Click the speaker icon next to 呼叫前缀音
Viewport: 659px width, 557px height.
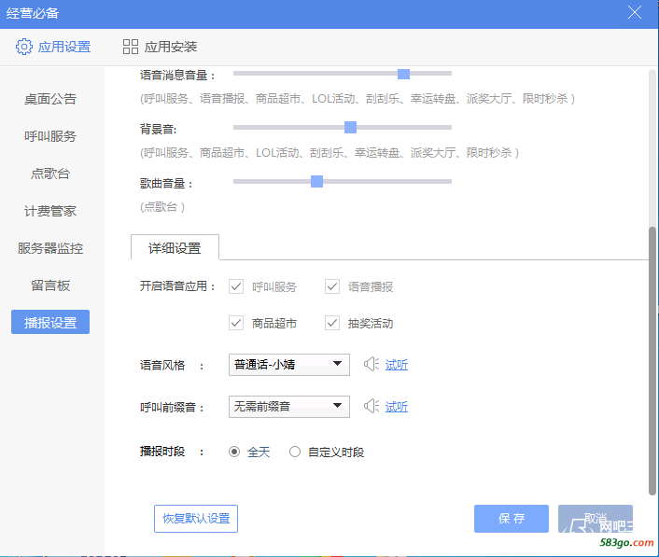(371, 406)
